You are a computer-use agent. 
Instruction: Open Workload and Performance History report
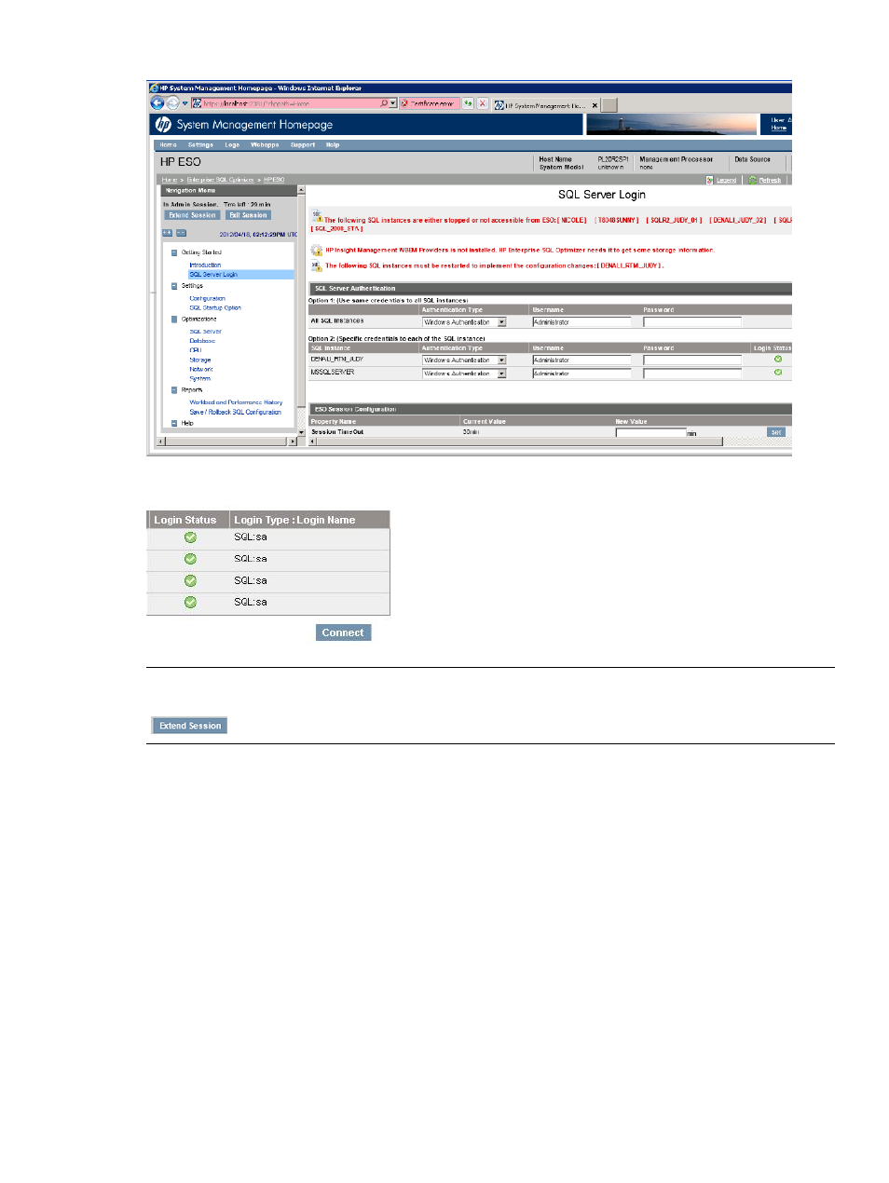point(236,402)
